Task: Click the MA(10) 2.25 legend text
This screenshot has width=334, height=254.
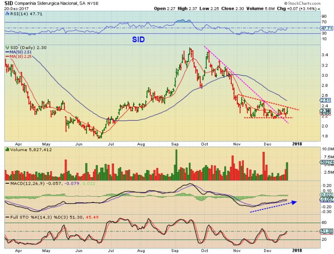Action: (x=21, y=56)
